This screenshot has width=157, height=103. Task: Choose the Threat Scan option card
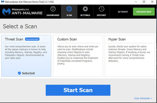pyautogui.click(x=26, y=56)
